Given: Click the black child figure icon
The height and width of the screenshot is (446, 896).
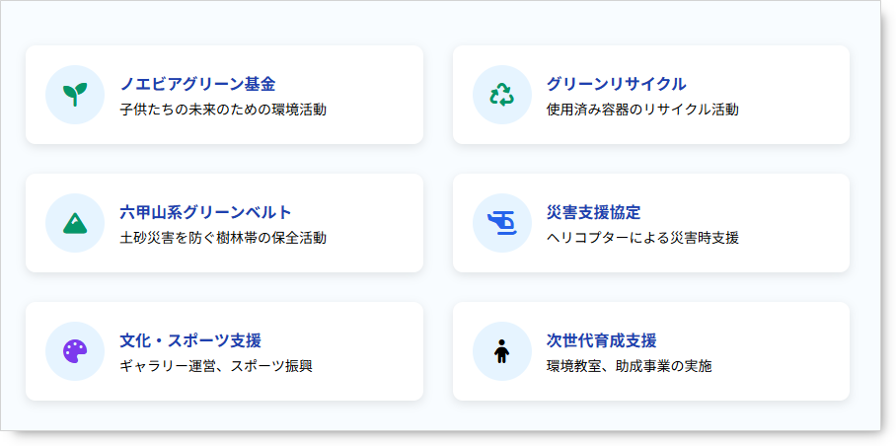Looking at the screenshot, I should [501, 351].
